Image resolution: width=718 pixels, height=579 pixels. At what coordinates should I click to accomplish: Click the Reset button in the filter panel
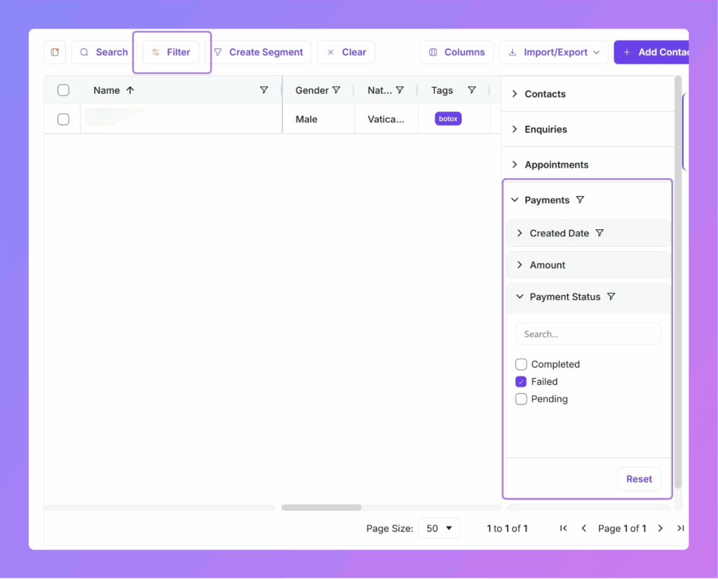tap(639, 479)
